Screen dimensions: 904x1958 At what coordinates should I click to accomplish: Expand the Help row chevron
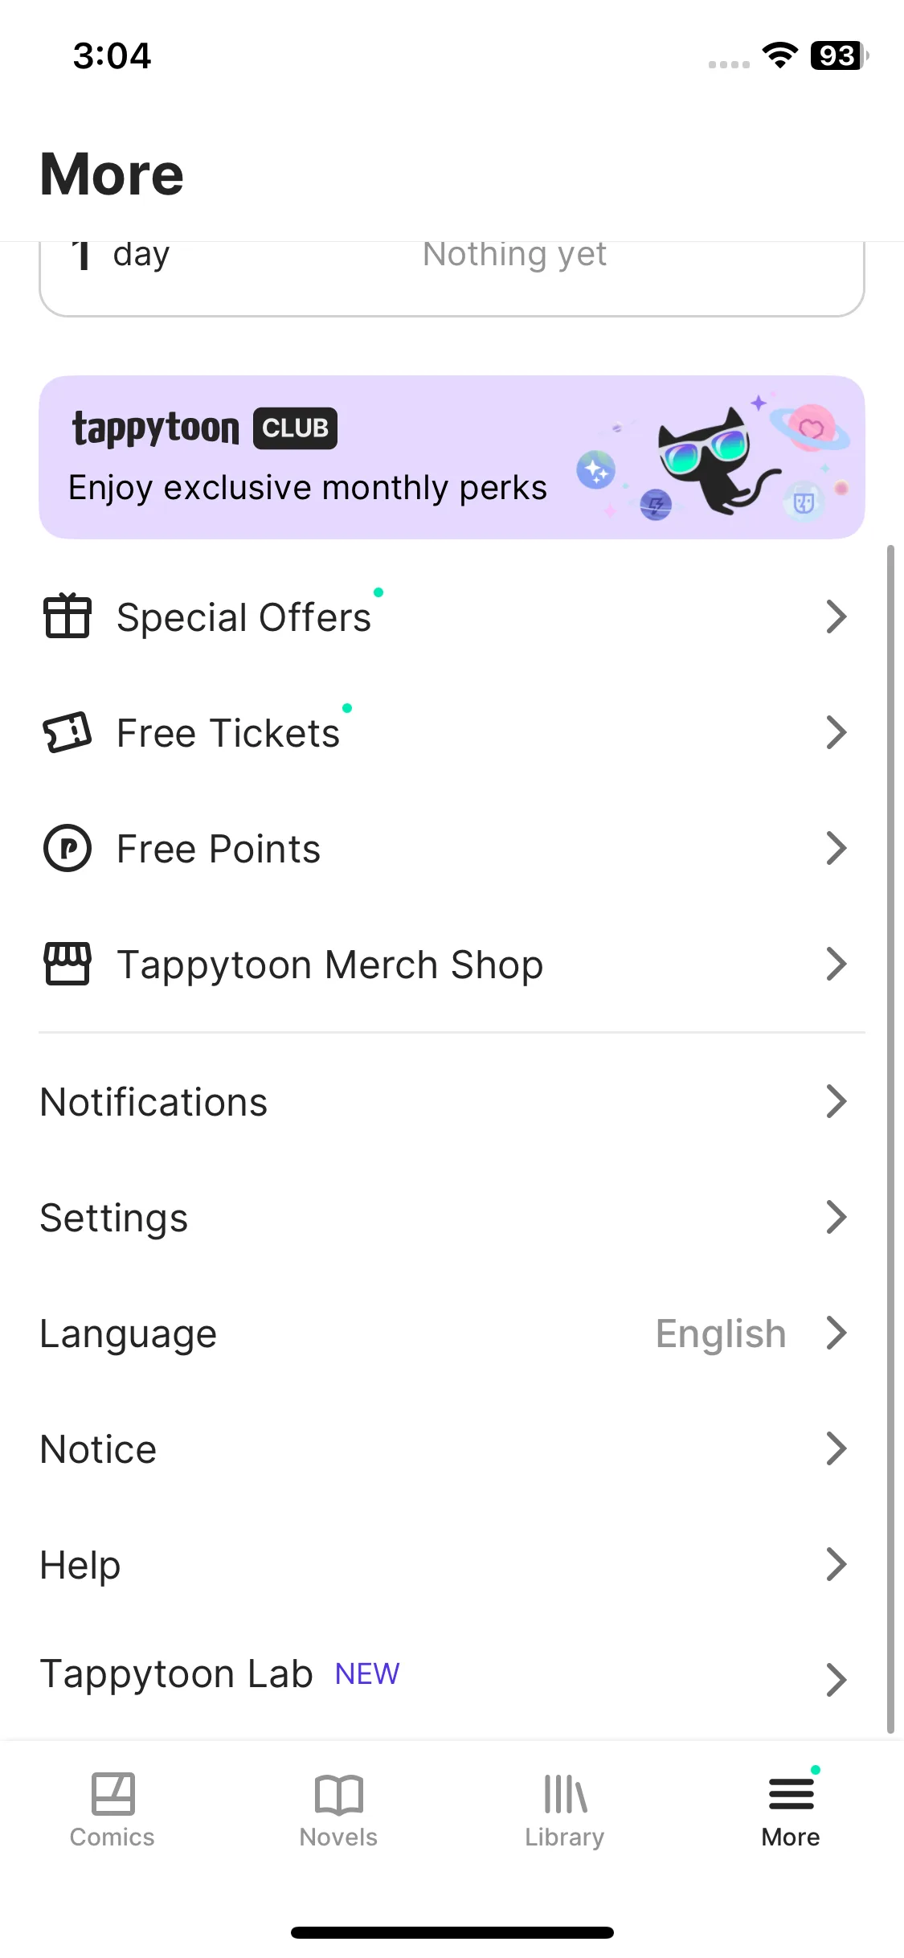click(x=837, y=1564)
